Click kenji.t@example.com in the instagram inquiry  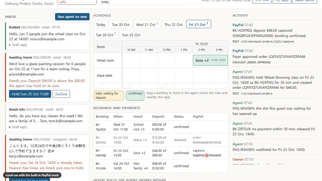coord(26,156)
